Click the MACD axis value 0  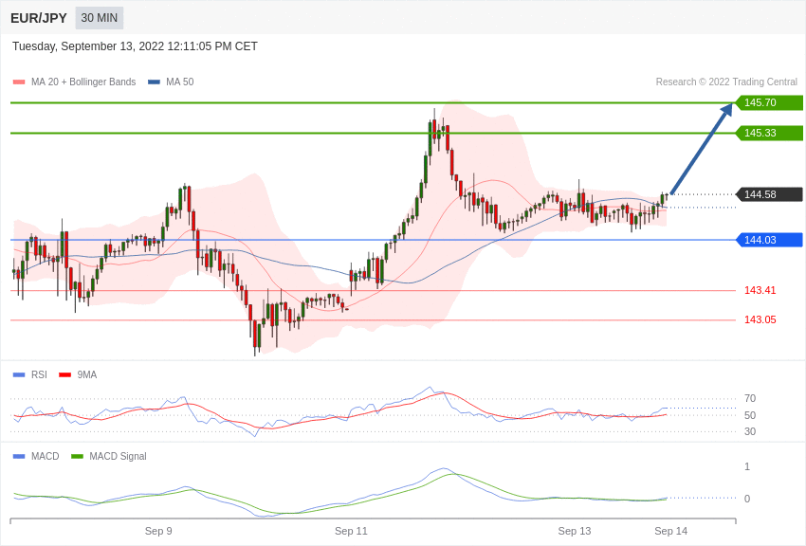[x=747, y=499]
